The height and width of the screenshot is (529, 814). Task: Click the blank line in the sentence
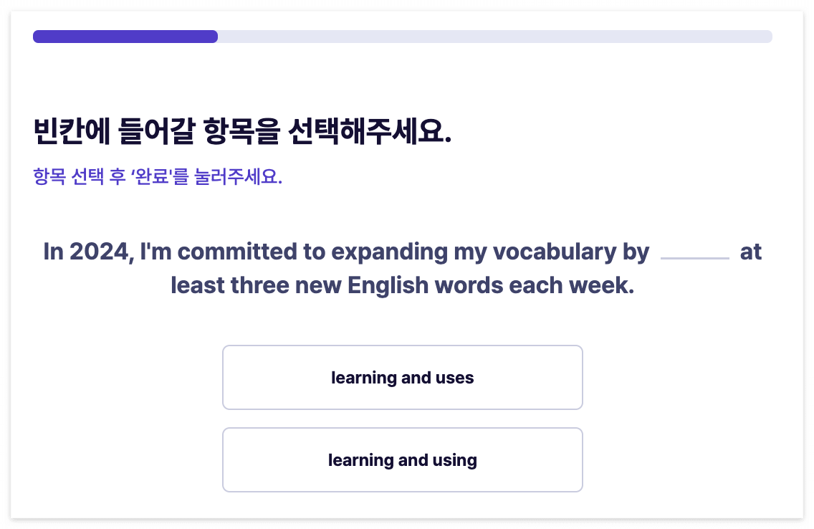click(x=694, y=256)
